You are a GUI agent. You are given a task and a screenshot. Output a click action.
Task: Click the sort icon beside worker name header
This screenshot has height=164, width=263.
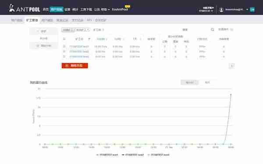pos(89,39)
